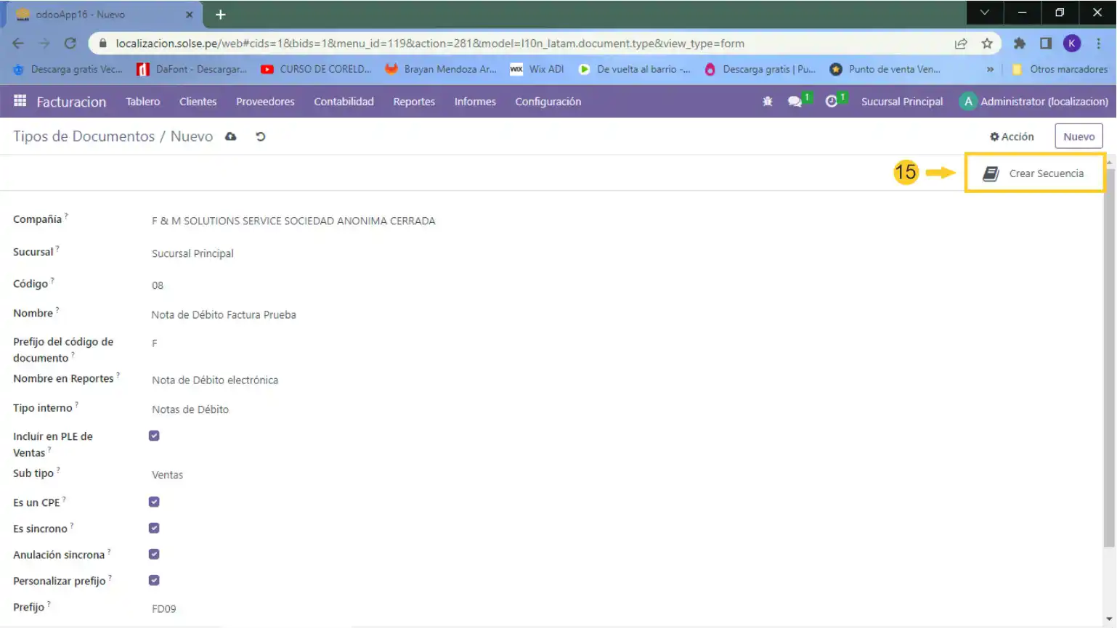Image resolution: width=1117 pixels, height=628 pixels.
Task: Open the Chrome profile K avatar
Action: pos(1072,44)
